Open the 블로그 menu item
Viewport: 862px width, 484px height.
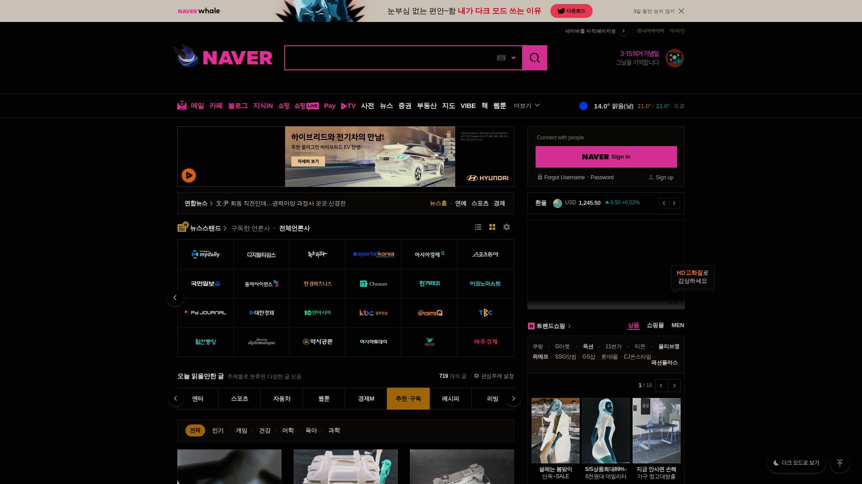237,106
